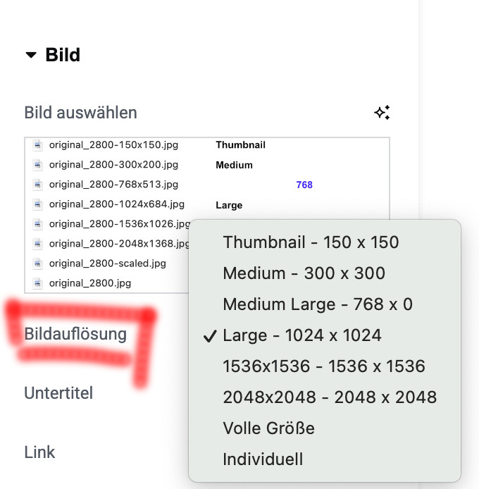
Task: Click file icon of original_2800-scaled.jpg
Action: [38, 264]
